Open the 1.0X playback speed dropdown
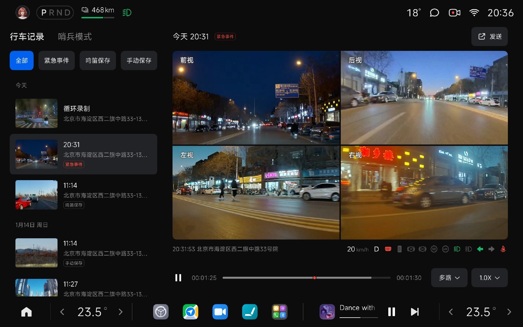This screenshot has height=327, width=523. (489, 278)
